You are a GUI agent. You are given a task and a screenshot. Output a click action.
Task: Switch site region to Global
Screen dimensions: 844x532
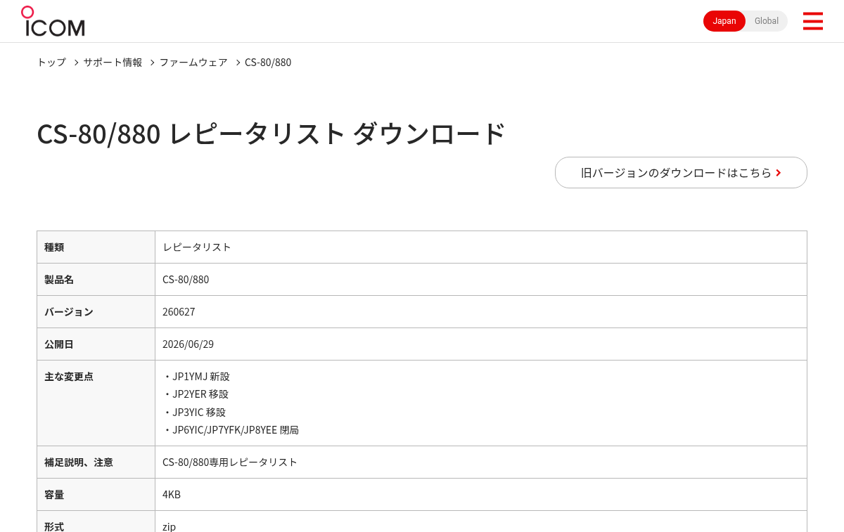click(x=767, y=21)
